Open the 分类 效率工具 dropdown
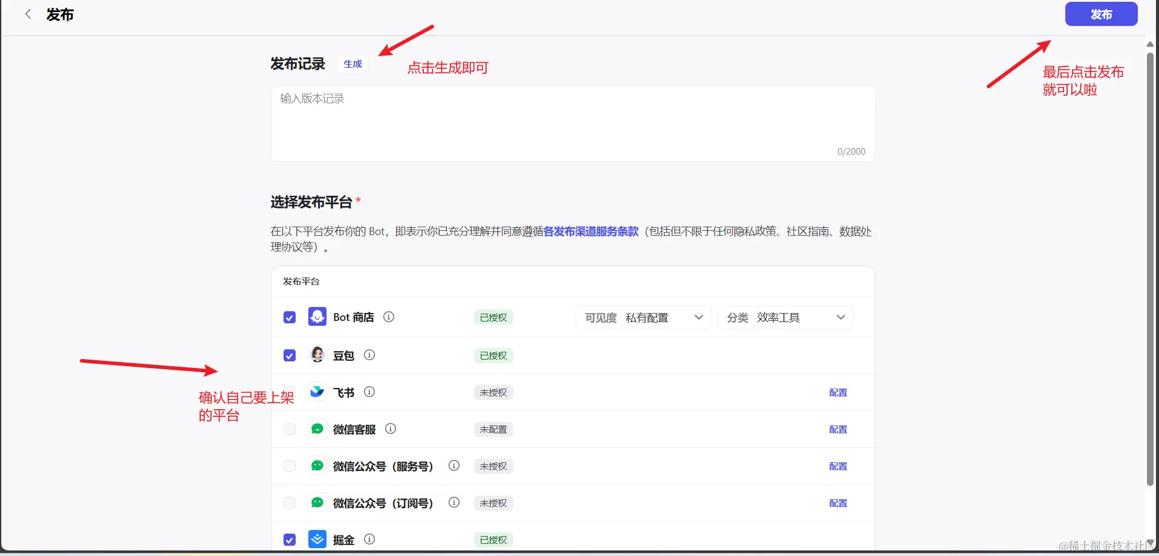 click(785, 317)
